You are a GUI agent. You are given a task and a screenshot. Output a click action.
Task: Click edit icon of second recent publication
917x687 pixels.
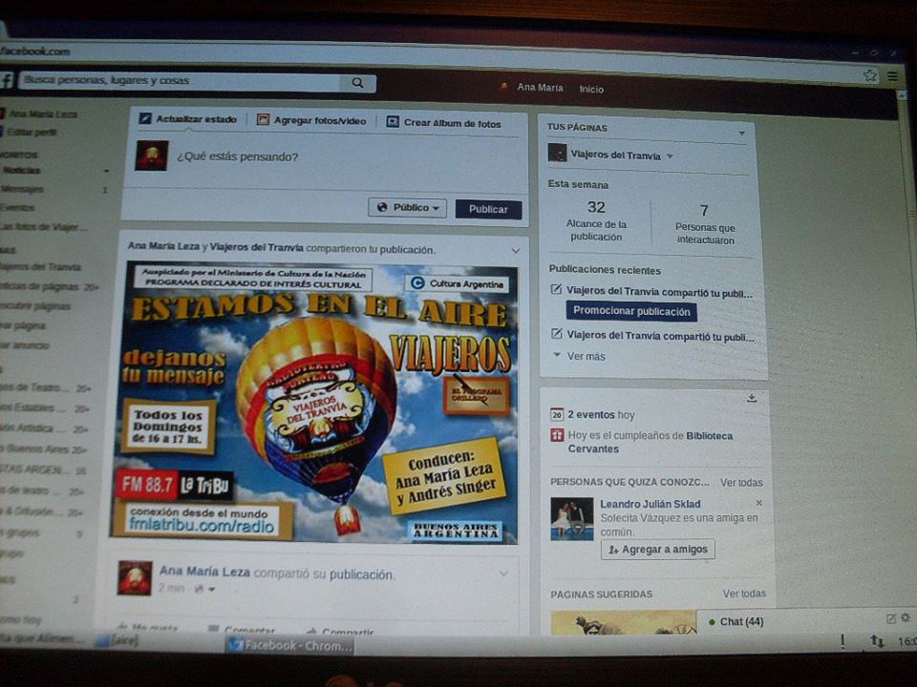click(557, 334)
